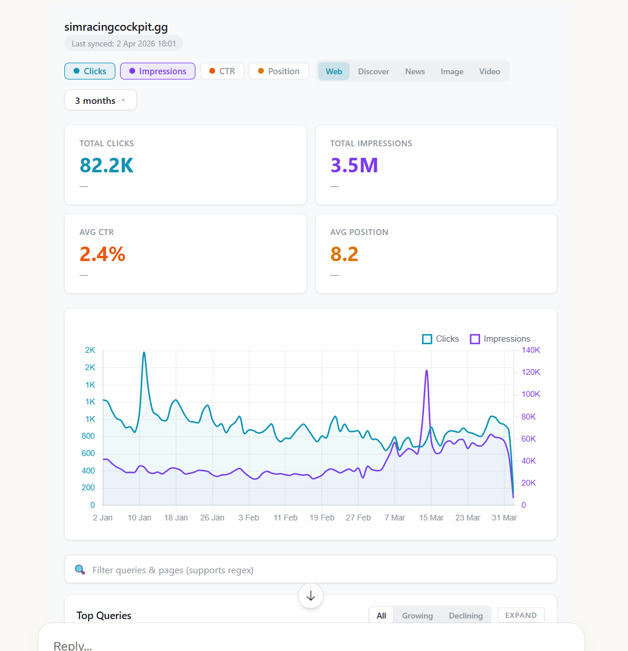Click the caret arrow beside 3 months
Image resolution: width=628 pixels, height=651 pixels.
[x=124, y=100]
